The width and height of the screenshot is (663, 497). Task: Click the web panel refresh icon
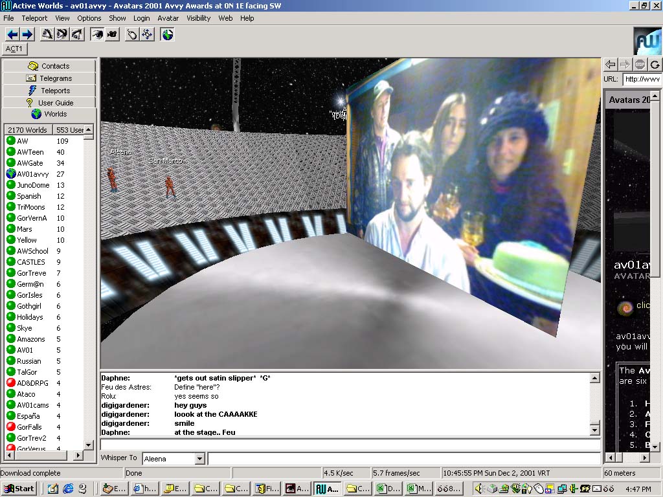pos(655,64)
